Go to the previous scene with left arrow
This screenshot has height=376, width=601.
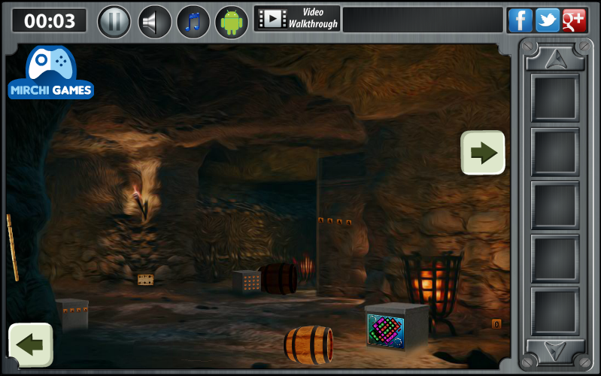point(31,344)
